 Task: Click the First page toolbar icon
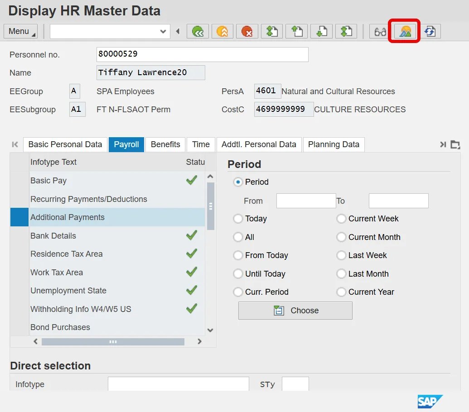point(271,31)
